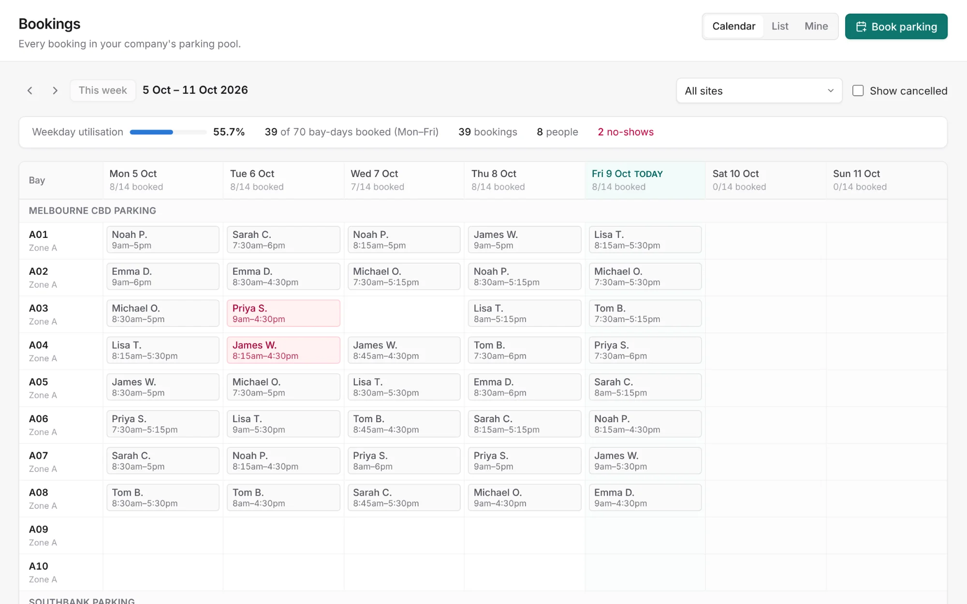Screen dimensions: 967x604
Task: Click the 5 Oct – 11 Oct 2026 date range
Action: pyautogui.click(x=195, y=90)
